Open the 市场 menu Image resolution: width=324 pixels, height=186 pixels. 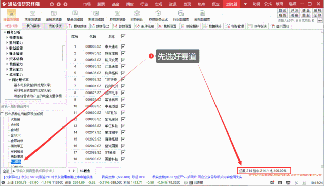click(87, 4)
